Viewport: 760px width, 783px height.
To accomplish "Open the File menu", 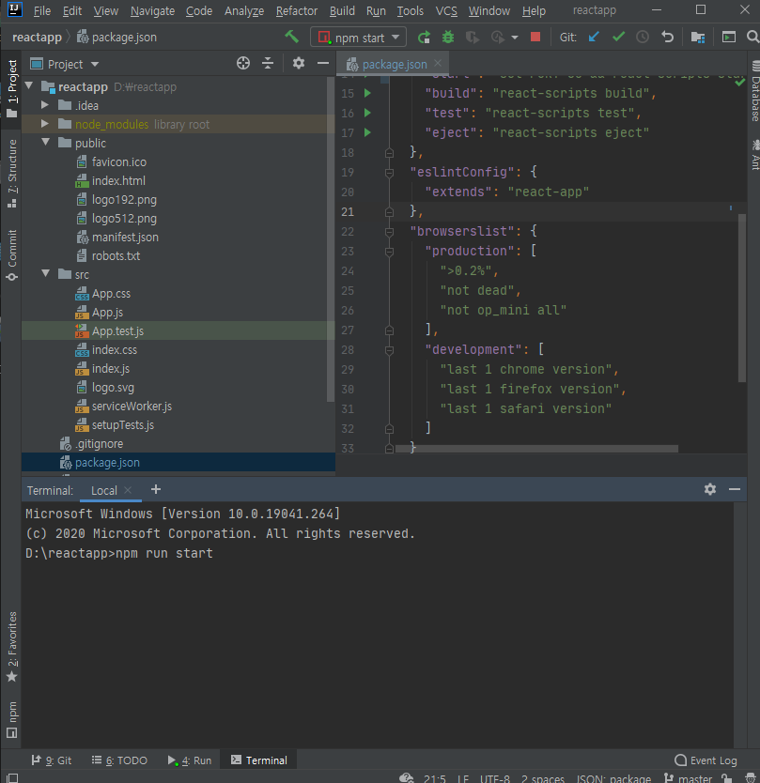I will [42, 10].
